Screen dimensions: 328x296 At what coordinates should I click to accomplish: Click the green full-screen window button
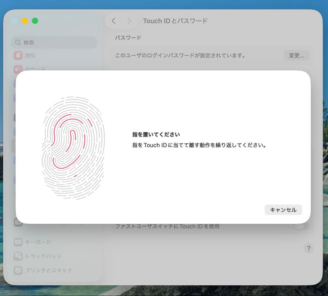point(35,21)
